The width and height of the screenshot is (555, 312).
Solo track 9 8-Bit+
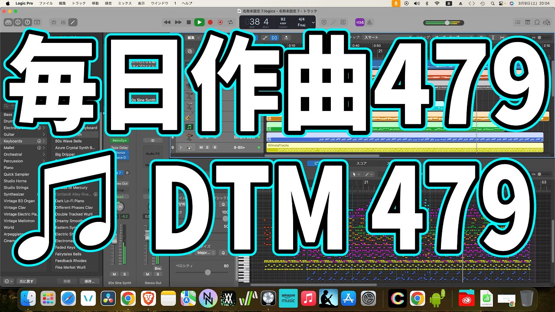click(207, 147)
